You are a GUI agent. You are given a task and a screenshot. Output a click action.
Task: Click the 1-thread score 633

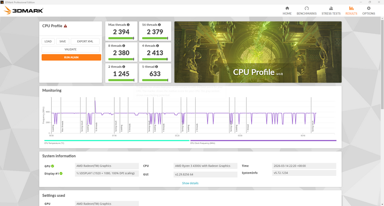tap(155, 74)
